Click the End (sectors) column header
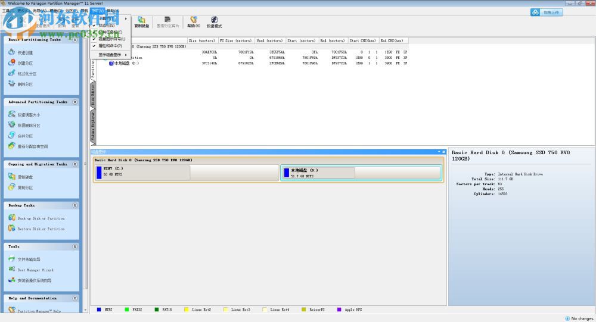 pyautogui.click(x=333, y=40)
